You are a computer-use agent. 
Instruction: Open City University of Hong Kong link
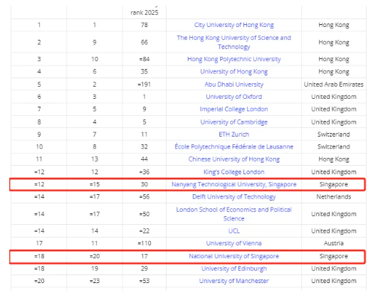[x=234, y=25]
